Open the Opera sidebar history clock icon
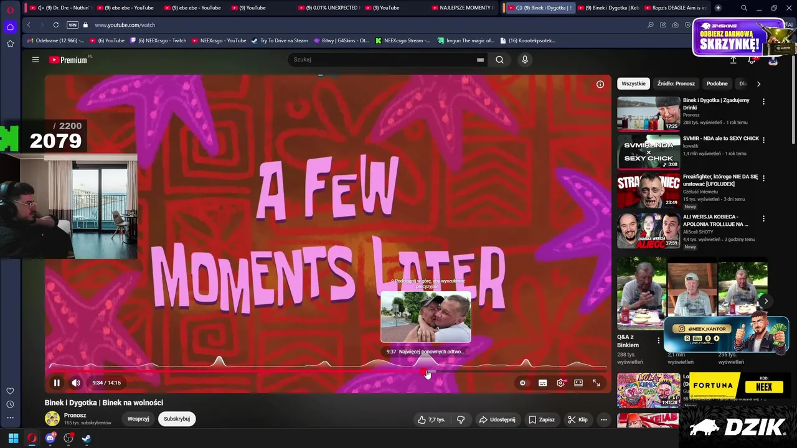The height and width of the screenshot is (448, 797). pos(10,404)
